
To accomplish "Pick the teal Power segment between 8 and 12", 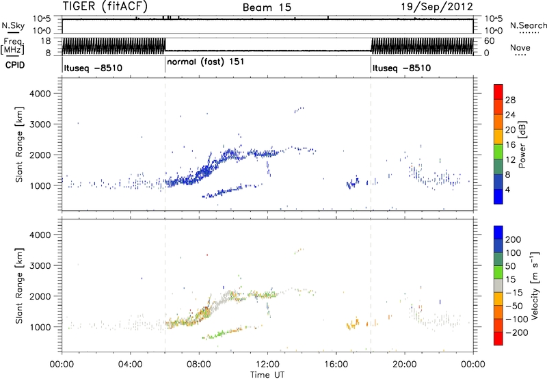I will 498,167.
